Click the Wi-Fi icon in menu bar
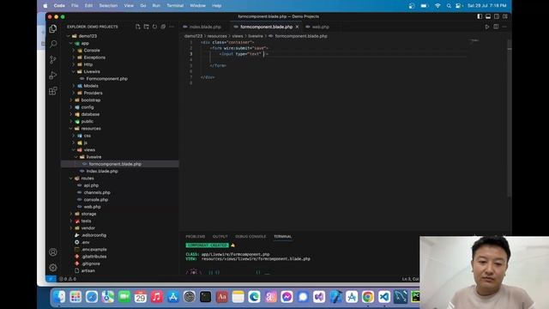 [x=437, y=6]
